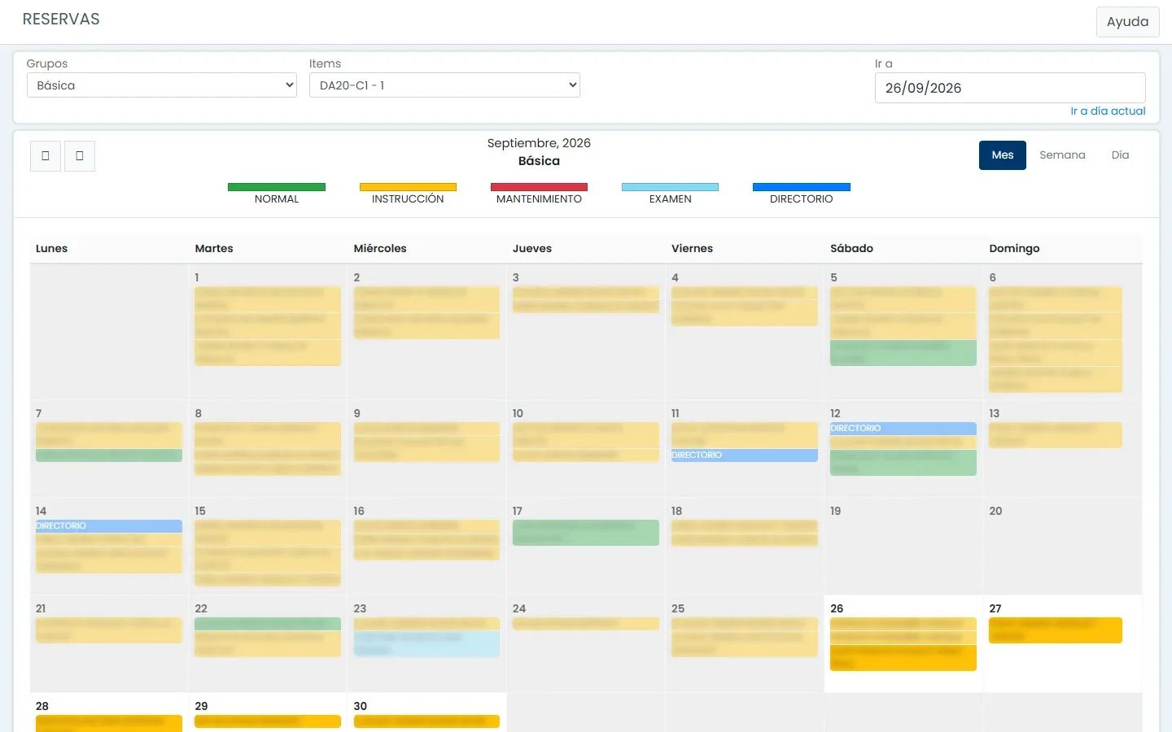The width and height of the screenshot is (1172, 732).
Task: Select the day number 20 in the calendar
Action: pos(995,511)
